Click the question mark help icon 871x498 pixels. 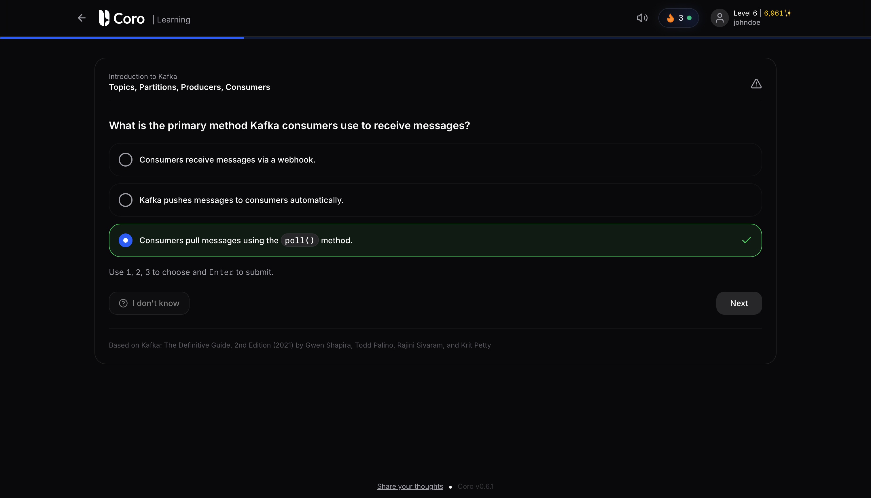[123, 303]
